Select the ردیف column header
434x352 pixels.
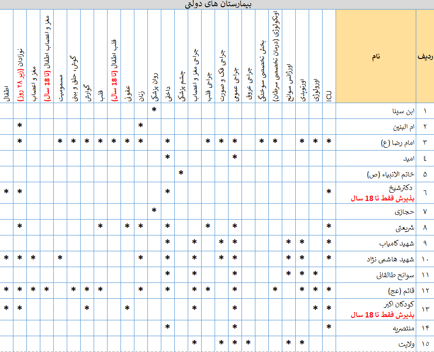coord(424,56)
